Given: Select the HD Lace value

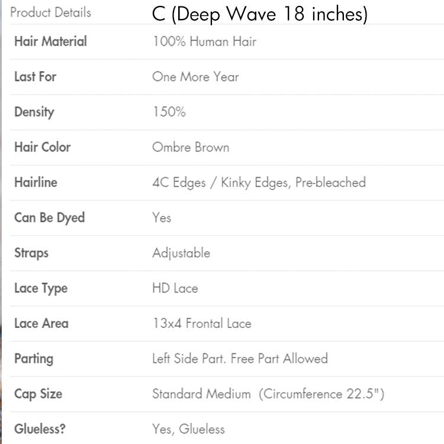Looking at the screenshot, I should click(x=175, y=288).
